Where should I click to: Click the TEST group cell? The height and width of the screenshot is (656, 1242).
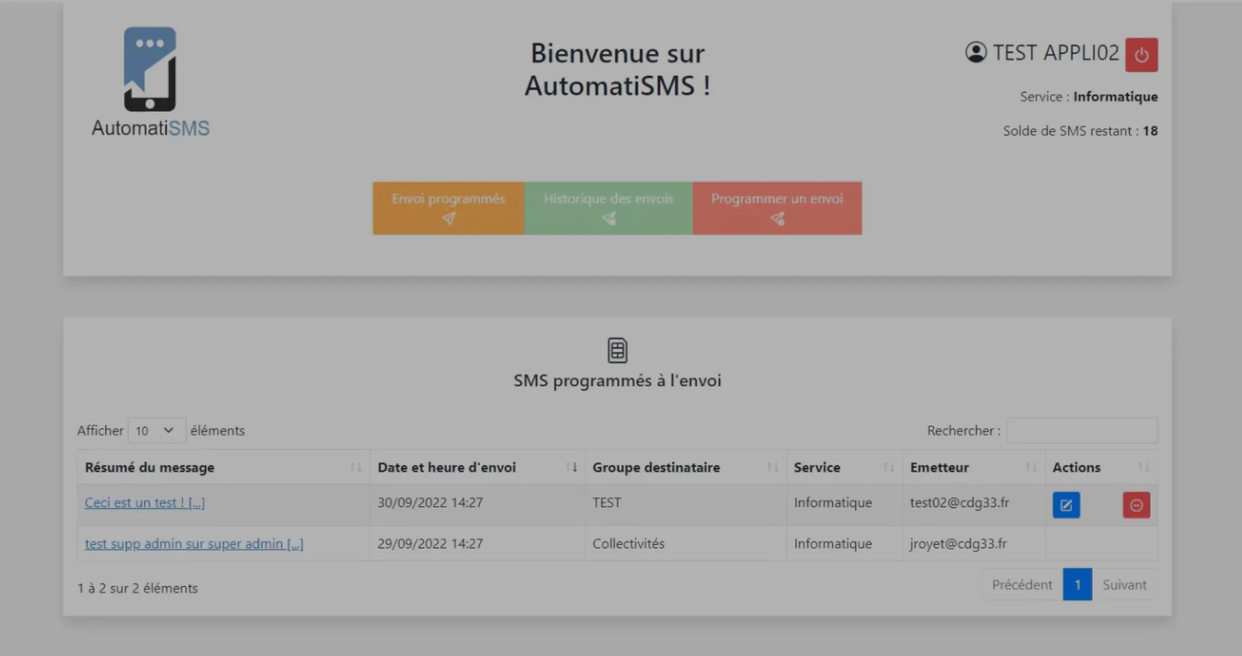pyautogui.click(x=607, y=503)
